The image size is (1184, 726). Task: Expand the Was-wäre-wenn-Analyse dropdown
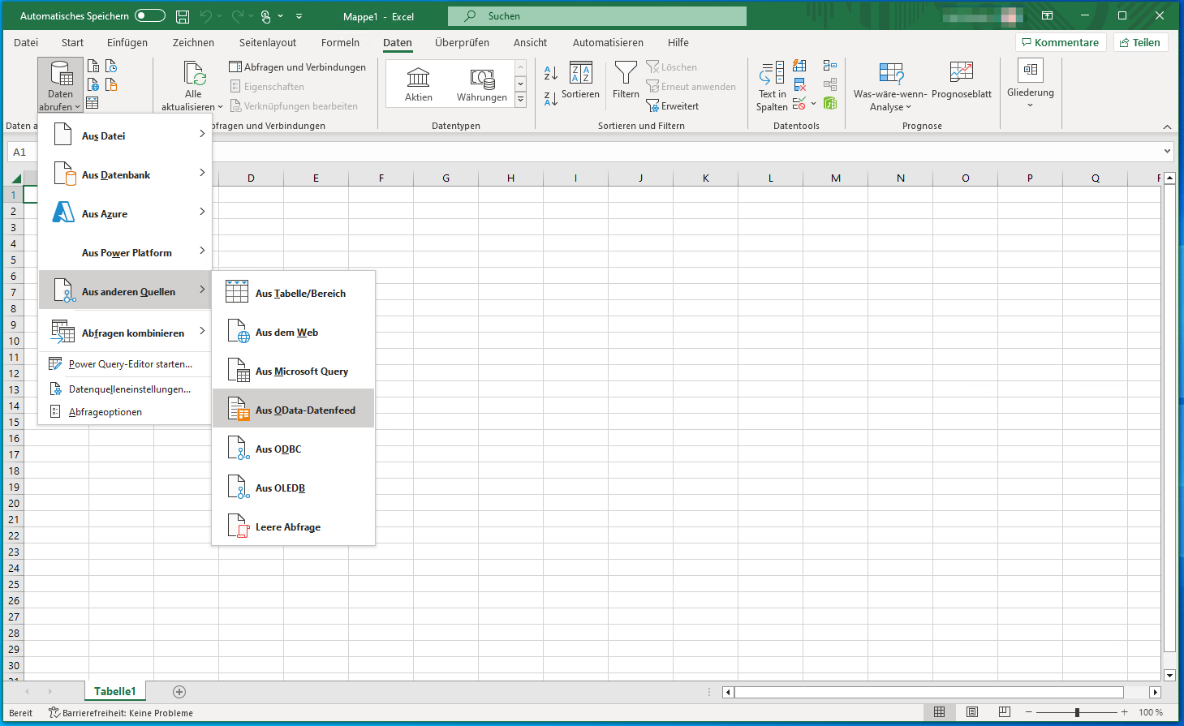click(890, 85)
